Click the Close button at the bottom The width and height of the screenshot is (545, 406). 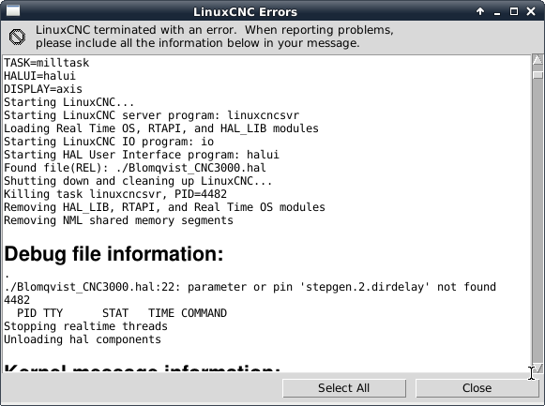point(477,388)
